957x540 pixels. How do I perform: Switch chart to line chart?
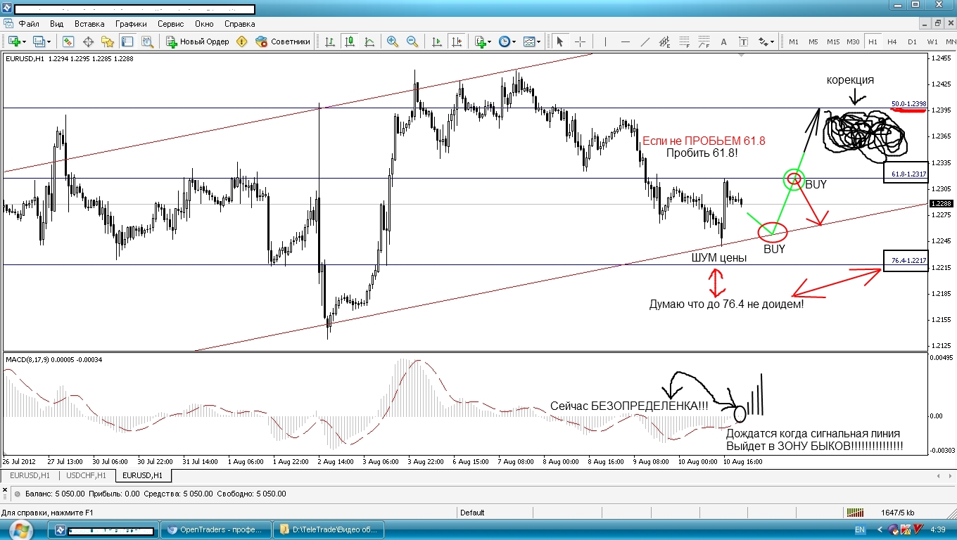point(369,41)
